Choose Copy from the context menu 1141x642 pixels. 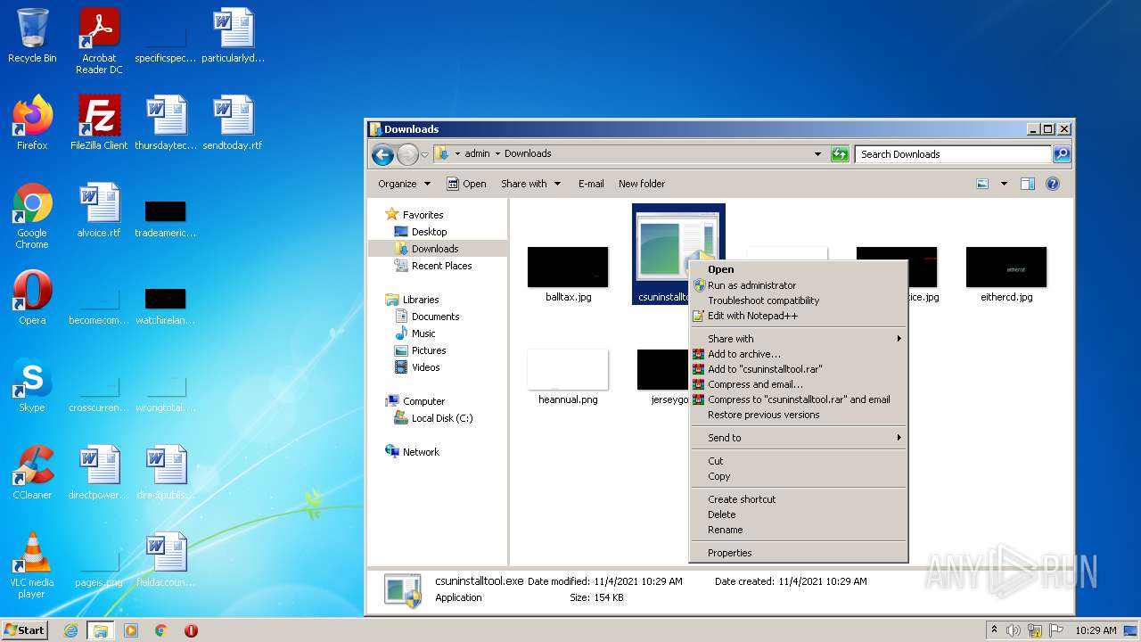coord(799,476)
